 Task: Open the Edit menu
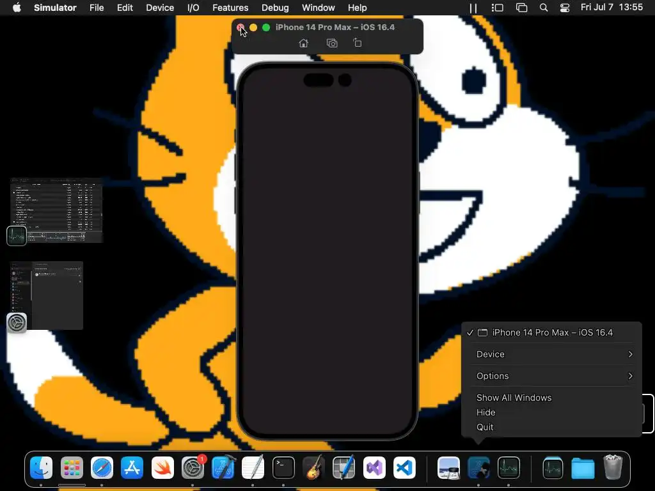click(x=125, y=8)
